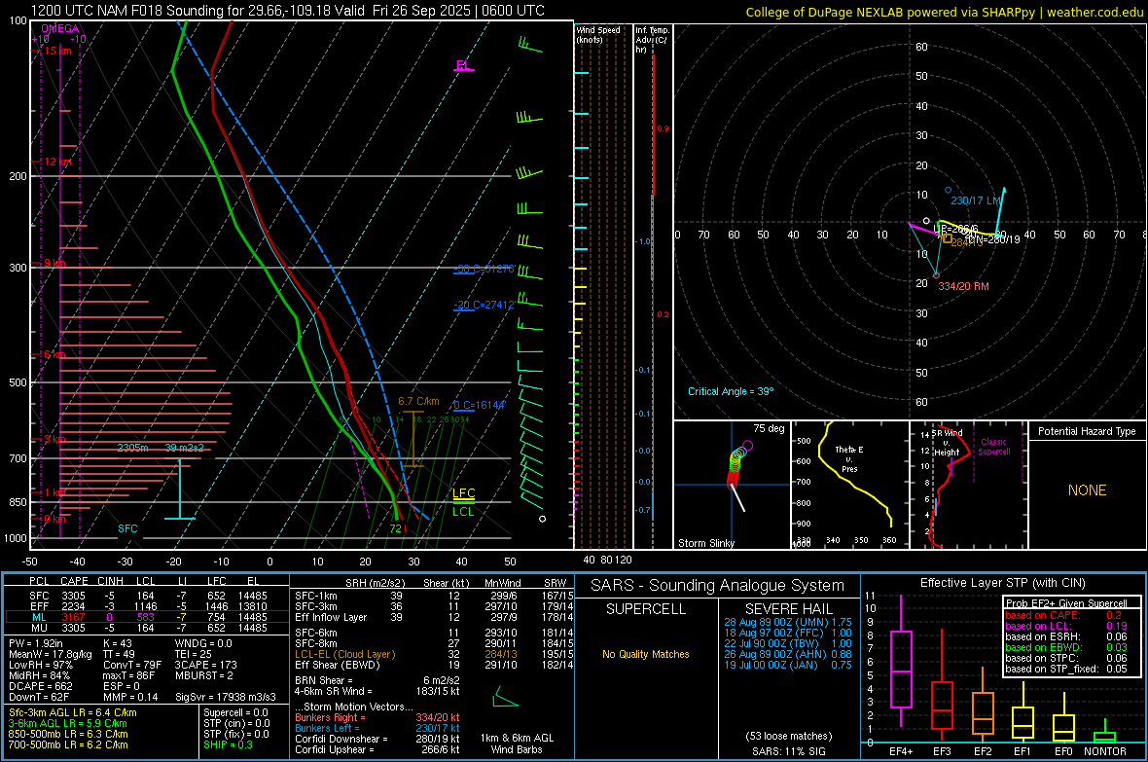Click the '230/17 LM' hodograph label
The width and height of the screenshot is (1148, 762).
975,200
